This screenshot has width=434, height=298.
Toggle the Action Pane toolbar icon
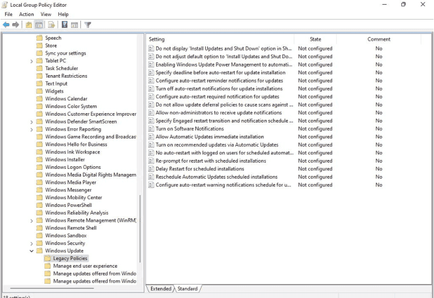click(74, 25)
